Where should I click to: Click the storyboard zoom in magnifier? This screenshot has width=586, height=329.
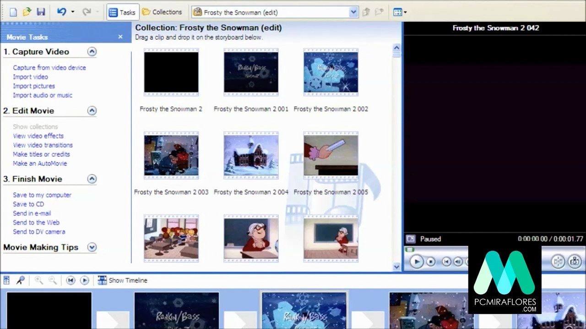tap(39, 281)
